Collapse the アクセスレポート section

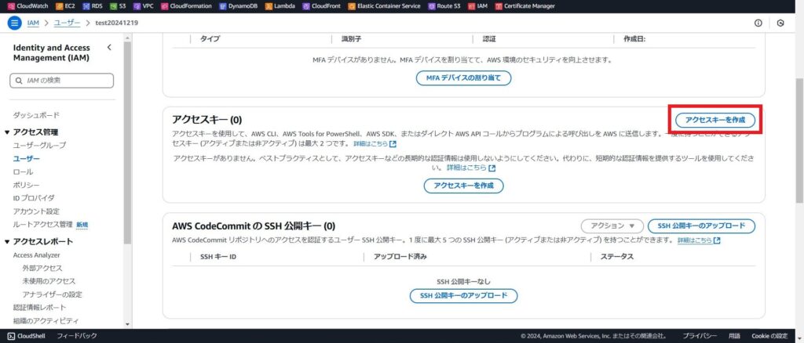coord(7,242)
